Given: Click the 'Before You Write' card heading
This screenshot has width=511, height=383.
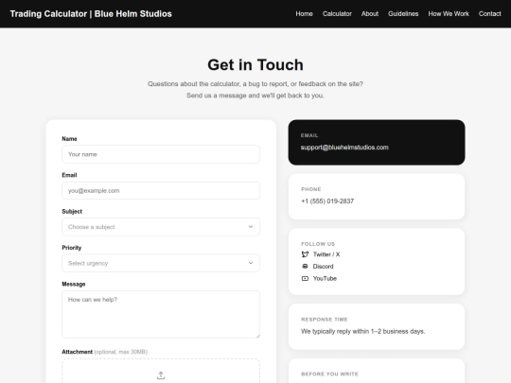Looking at the screenshot, I should click(329, 374).
